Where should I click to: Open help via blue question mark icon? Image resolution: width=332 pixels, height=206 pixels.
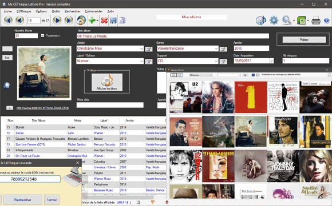(326, 21)
